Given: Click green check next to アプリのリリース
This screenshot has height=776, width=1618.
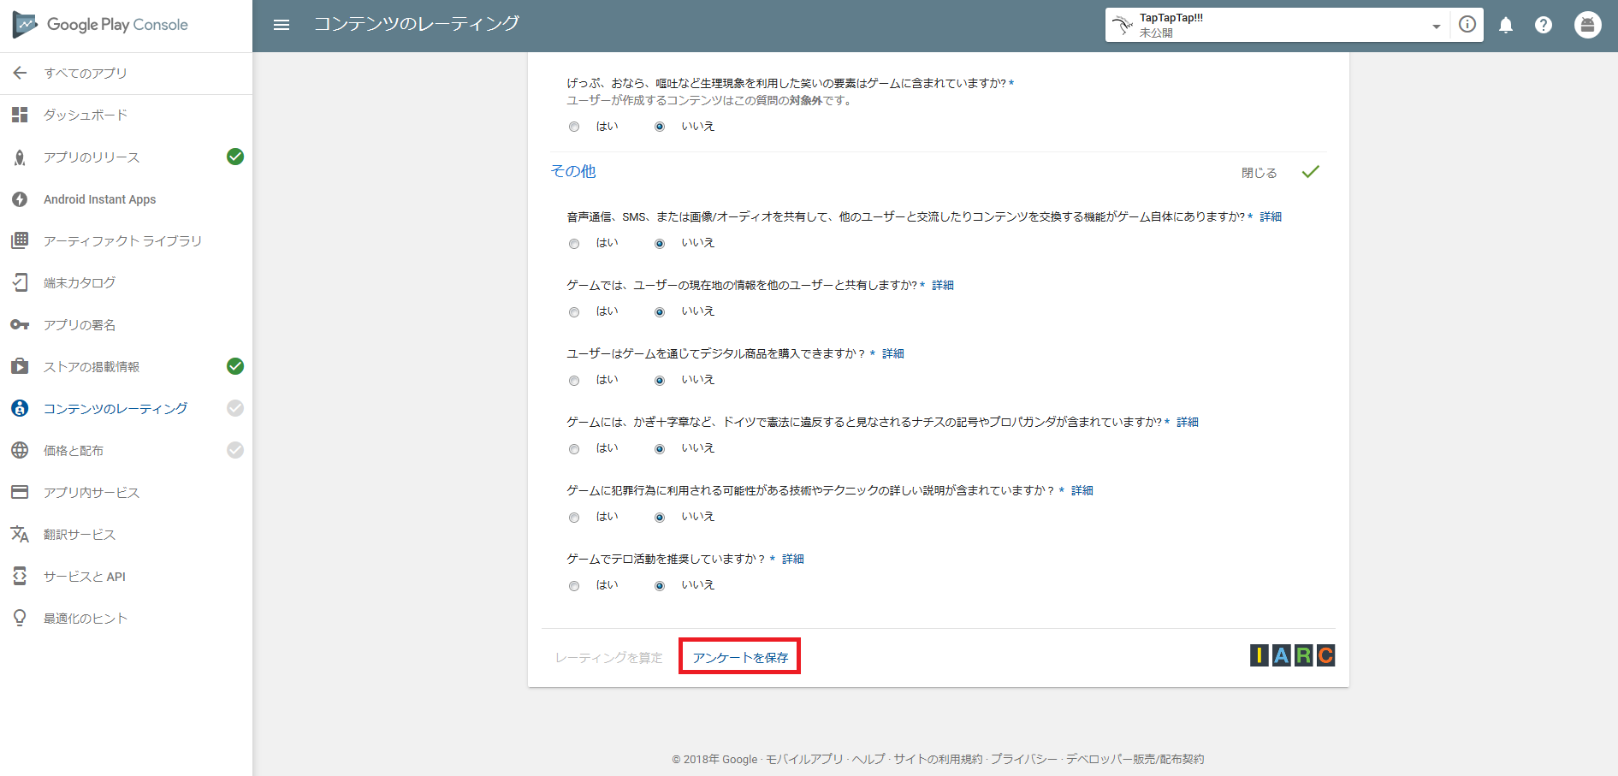Looking at the screenshot, I should click(x=235, y=157).
